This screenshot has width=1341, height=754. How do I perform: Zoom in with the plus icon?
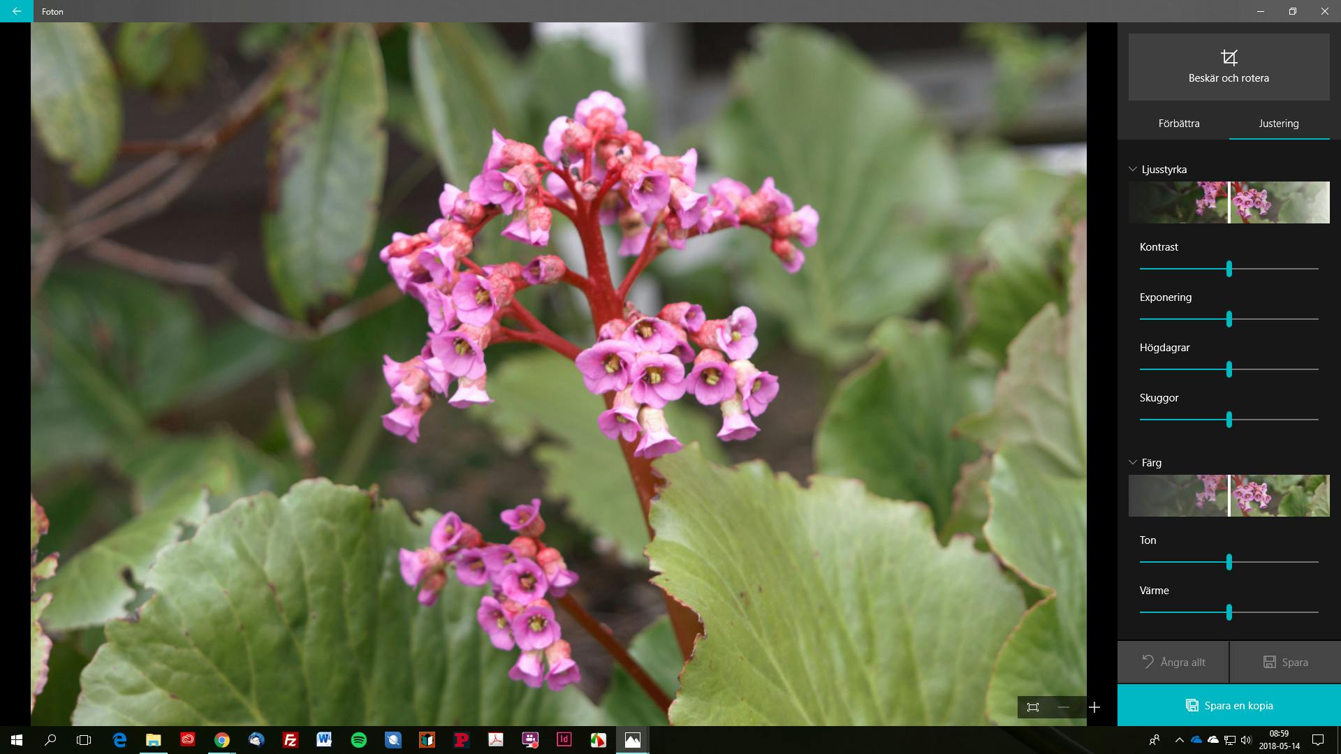pyautogui.click(x=1094, y=707)
